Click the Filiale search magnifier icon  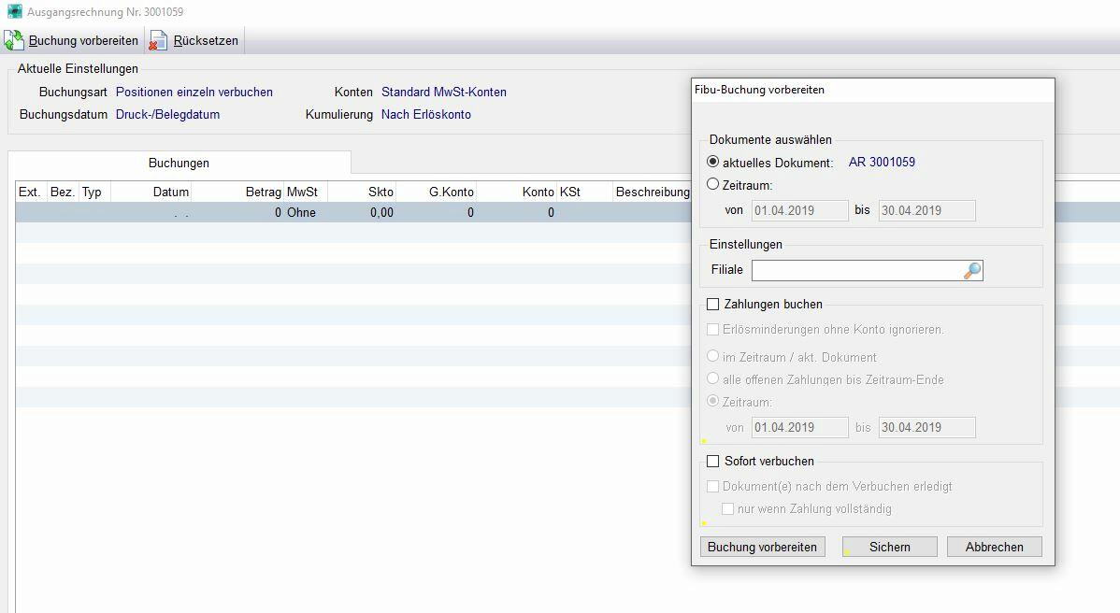(x=972, y=270)
